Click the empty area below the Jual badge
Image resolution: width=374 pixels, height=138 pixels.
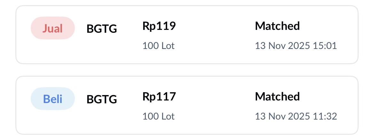click(52, 51)
